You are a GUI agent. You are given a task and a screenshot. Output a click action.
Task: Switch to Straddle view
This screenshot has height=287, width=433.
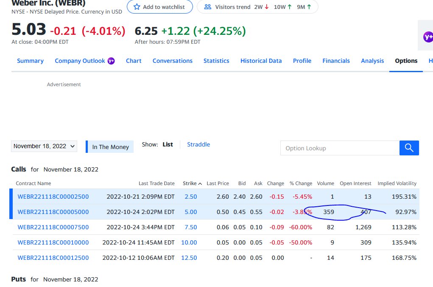pos(198,144)
